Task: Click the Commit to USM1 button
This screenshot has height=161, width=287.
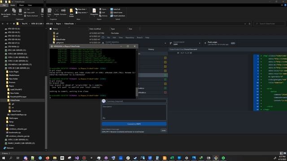Action: tap(134, 124)
